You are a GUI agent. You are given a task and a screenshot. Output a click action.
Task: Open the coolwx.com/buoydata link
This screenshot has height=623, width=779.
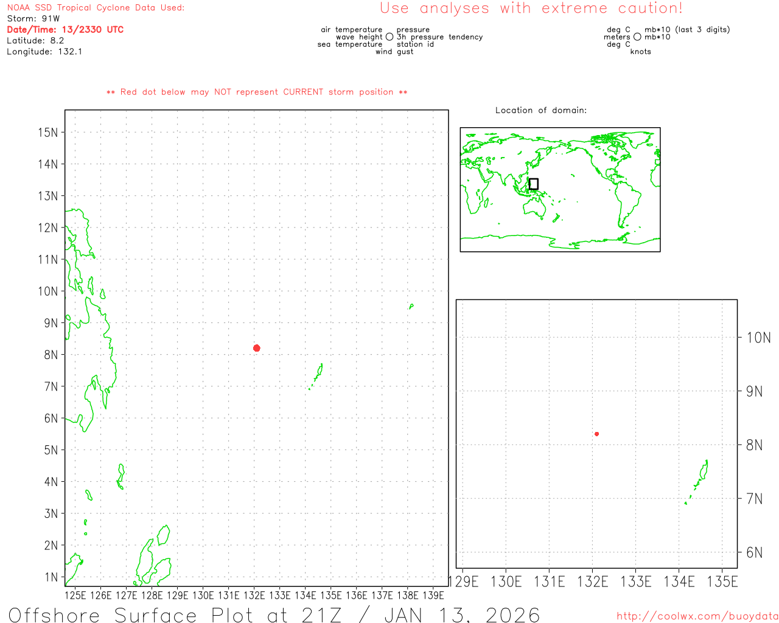pos(697,616)
